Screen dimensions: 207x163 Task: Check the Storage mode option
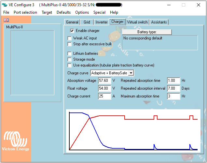(69, 59)
